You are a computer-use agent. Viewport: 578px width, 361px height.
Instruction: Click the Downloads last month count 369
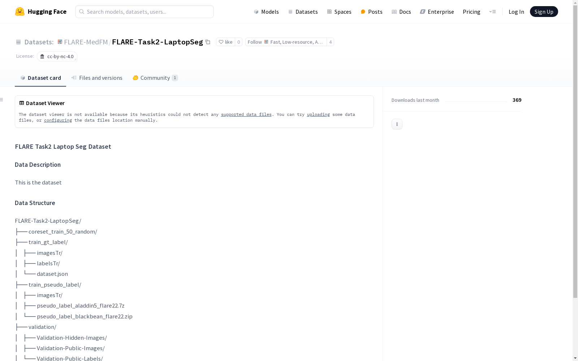(x=517, y=100)
